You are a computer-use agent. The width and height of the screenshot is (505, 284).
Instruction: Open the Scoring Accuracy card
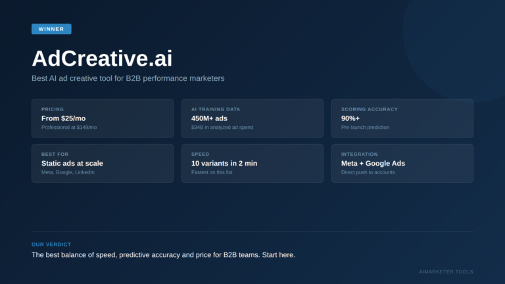(402, 118)
